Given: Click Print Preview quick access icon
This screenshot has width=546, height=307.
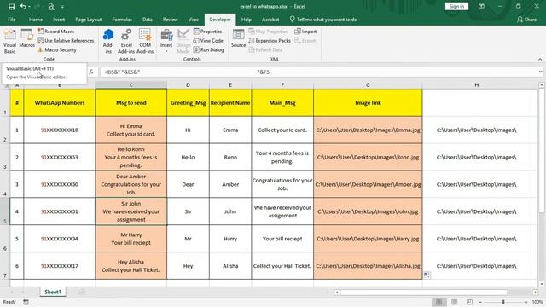Looking at the screenshot, I should coord(51,7).
